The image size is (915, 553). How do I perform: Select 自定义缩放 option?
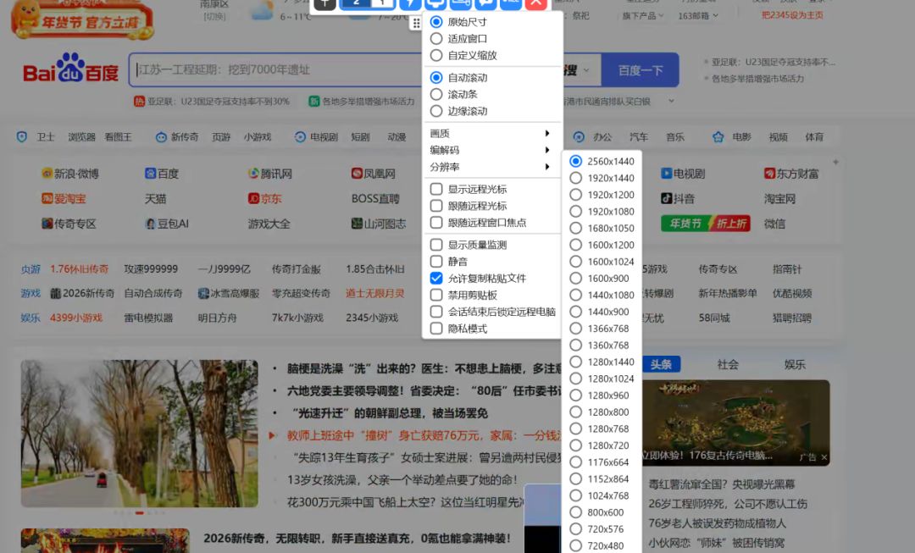(463, 55)
